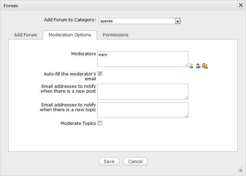246x176 pixels.
Task: Click the new post email textarea resize handle
Action: pos(186,97)
